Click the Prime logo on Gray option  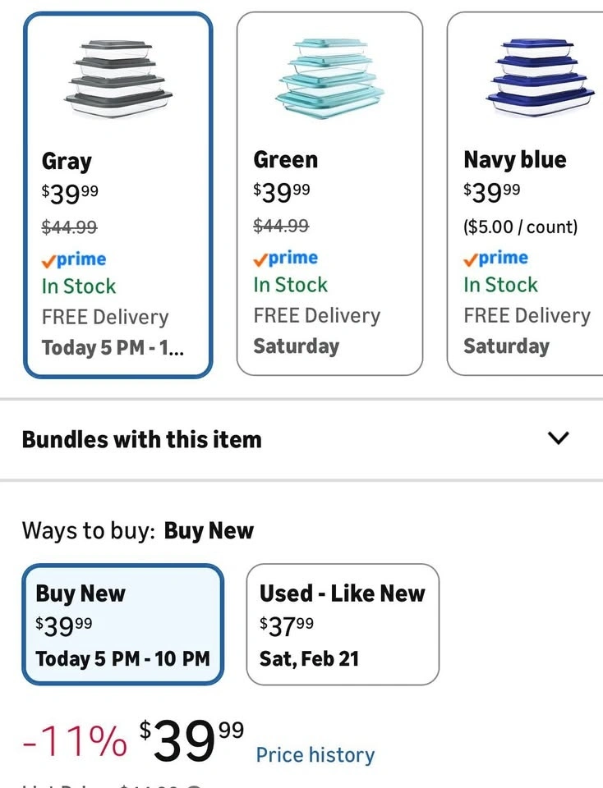pos(74,259)
